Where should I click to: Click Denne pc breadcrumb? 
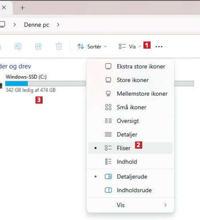[x=37, y=25]
